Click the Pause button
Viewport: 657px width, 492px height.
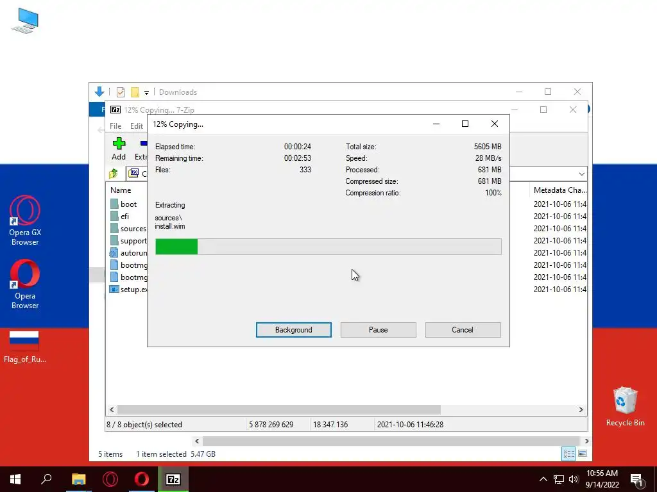379,330
